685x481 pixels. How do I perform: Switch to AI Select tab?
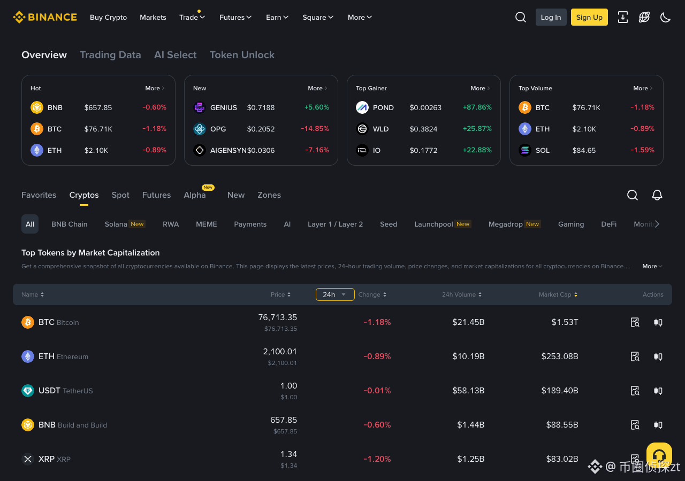176,55
